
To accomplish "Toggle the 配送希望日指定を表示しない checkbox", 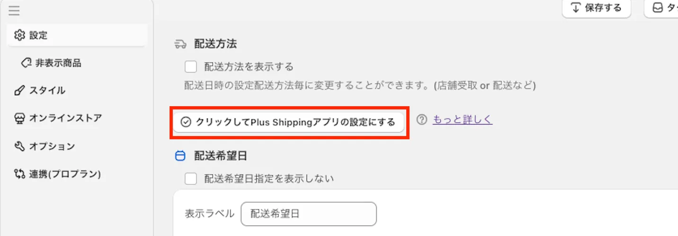I will (x=191, y=179).
